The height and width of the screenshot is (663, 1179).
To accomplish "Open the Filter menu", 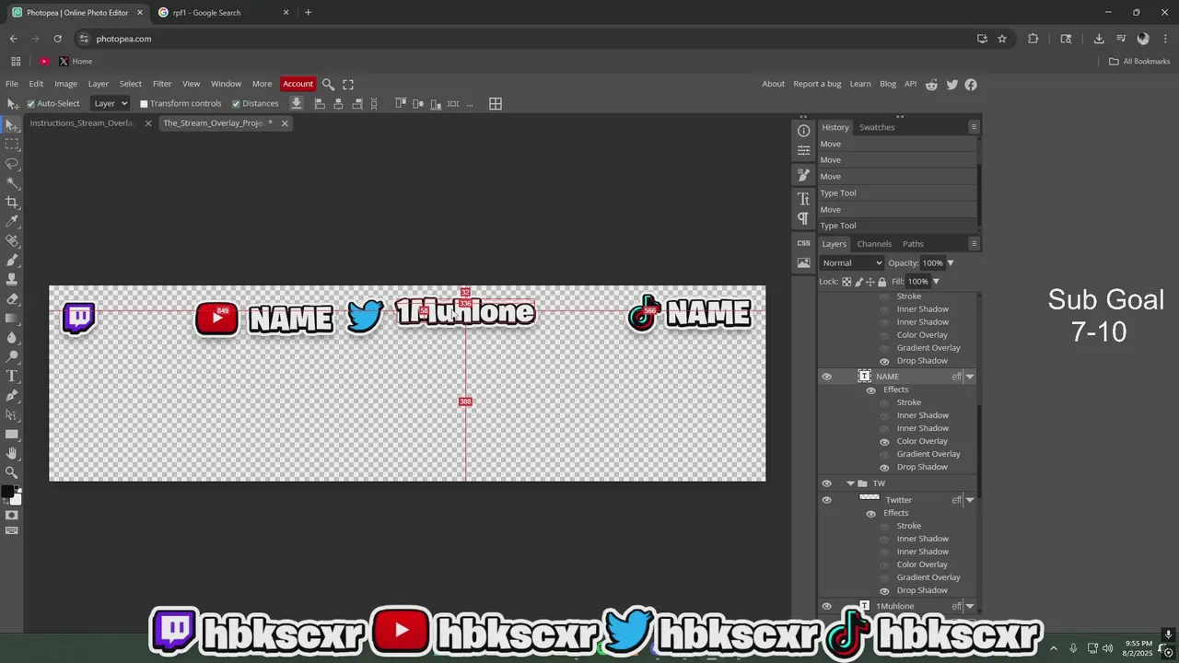I will pyautogui.click(x=162, y=84).
